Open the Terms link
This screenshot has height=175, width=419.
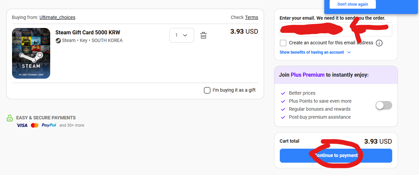point(252,17)
